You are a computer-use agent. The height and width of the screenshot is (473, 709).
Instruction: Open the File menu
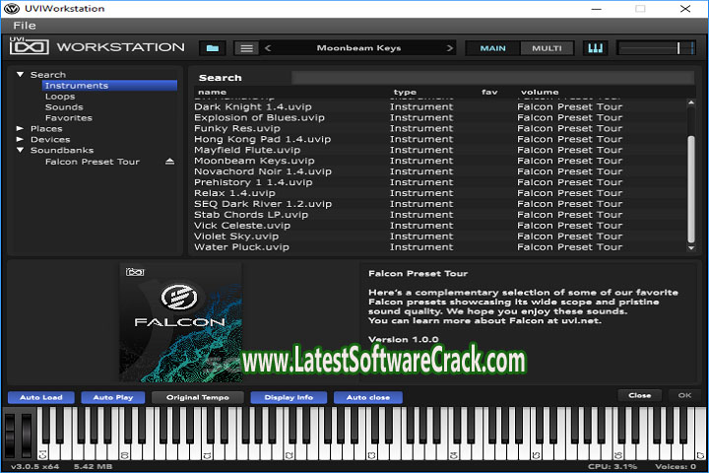[25, 25]
